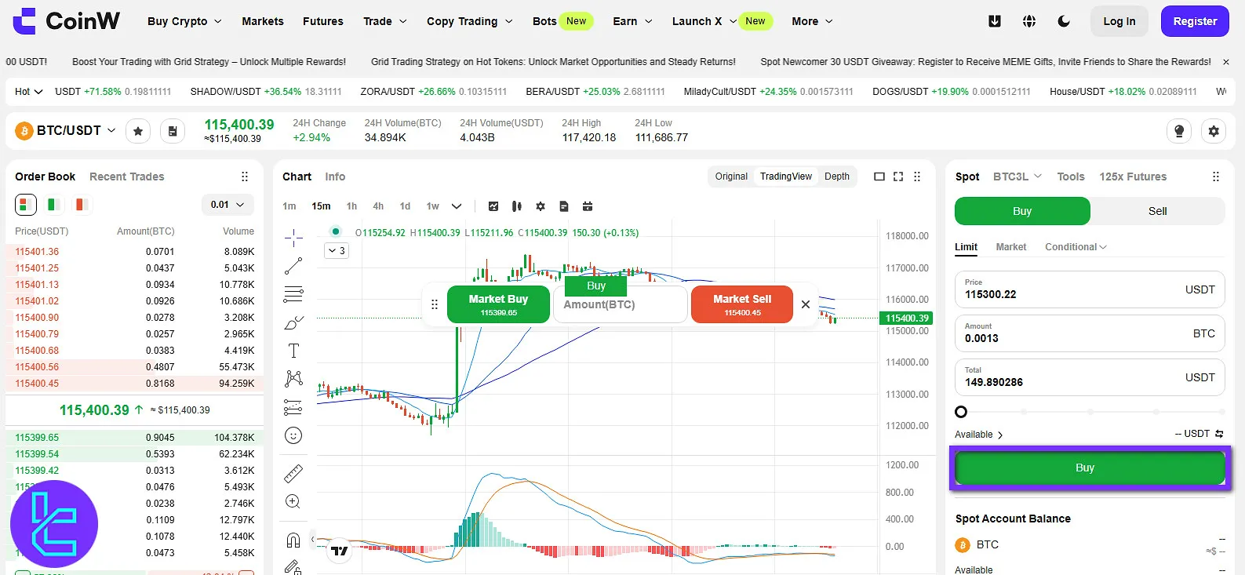Select the brush drawing tool
This screenshot has height=575, width=1245.
[293, 322]
